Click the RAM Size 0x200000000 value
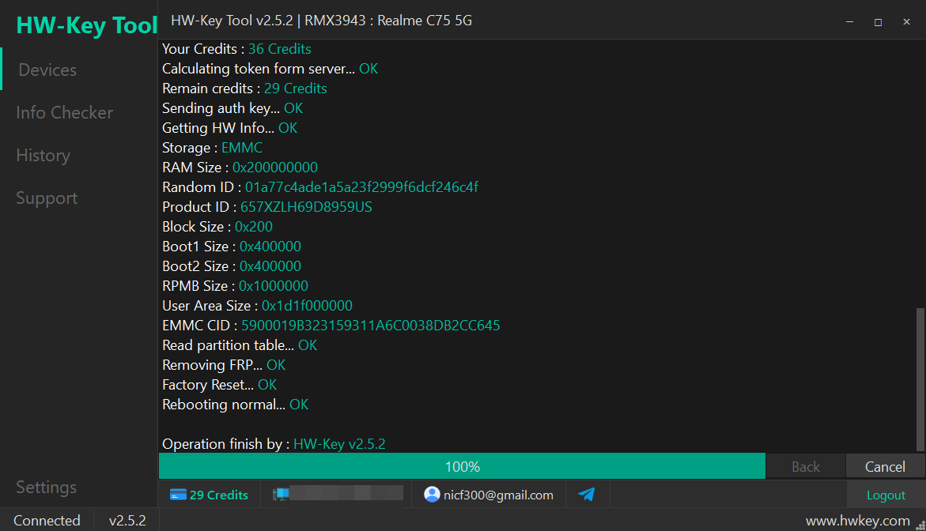The width and height of the screenshot is (926, 531). point(274,168)
